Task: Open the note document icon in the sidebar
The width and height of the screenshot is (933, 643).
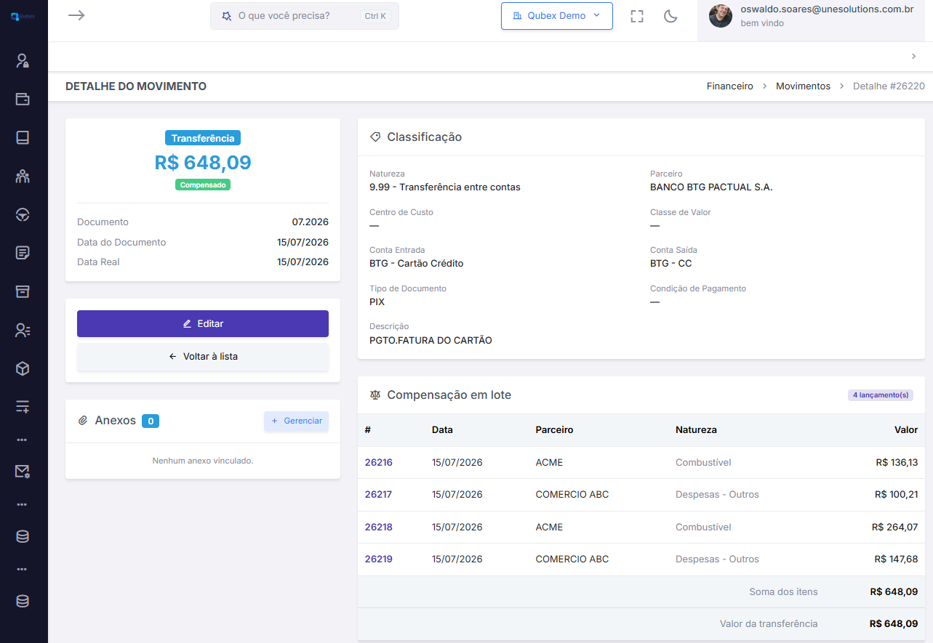Action: coord(23,253)
